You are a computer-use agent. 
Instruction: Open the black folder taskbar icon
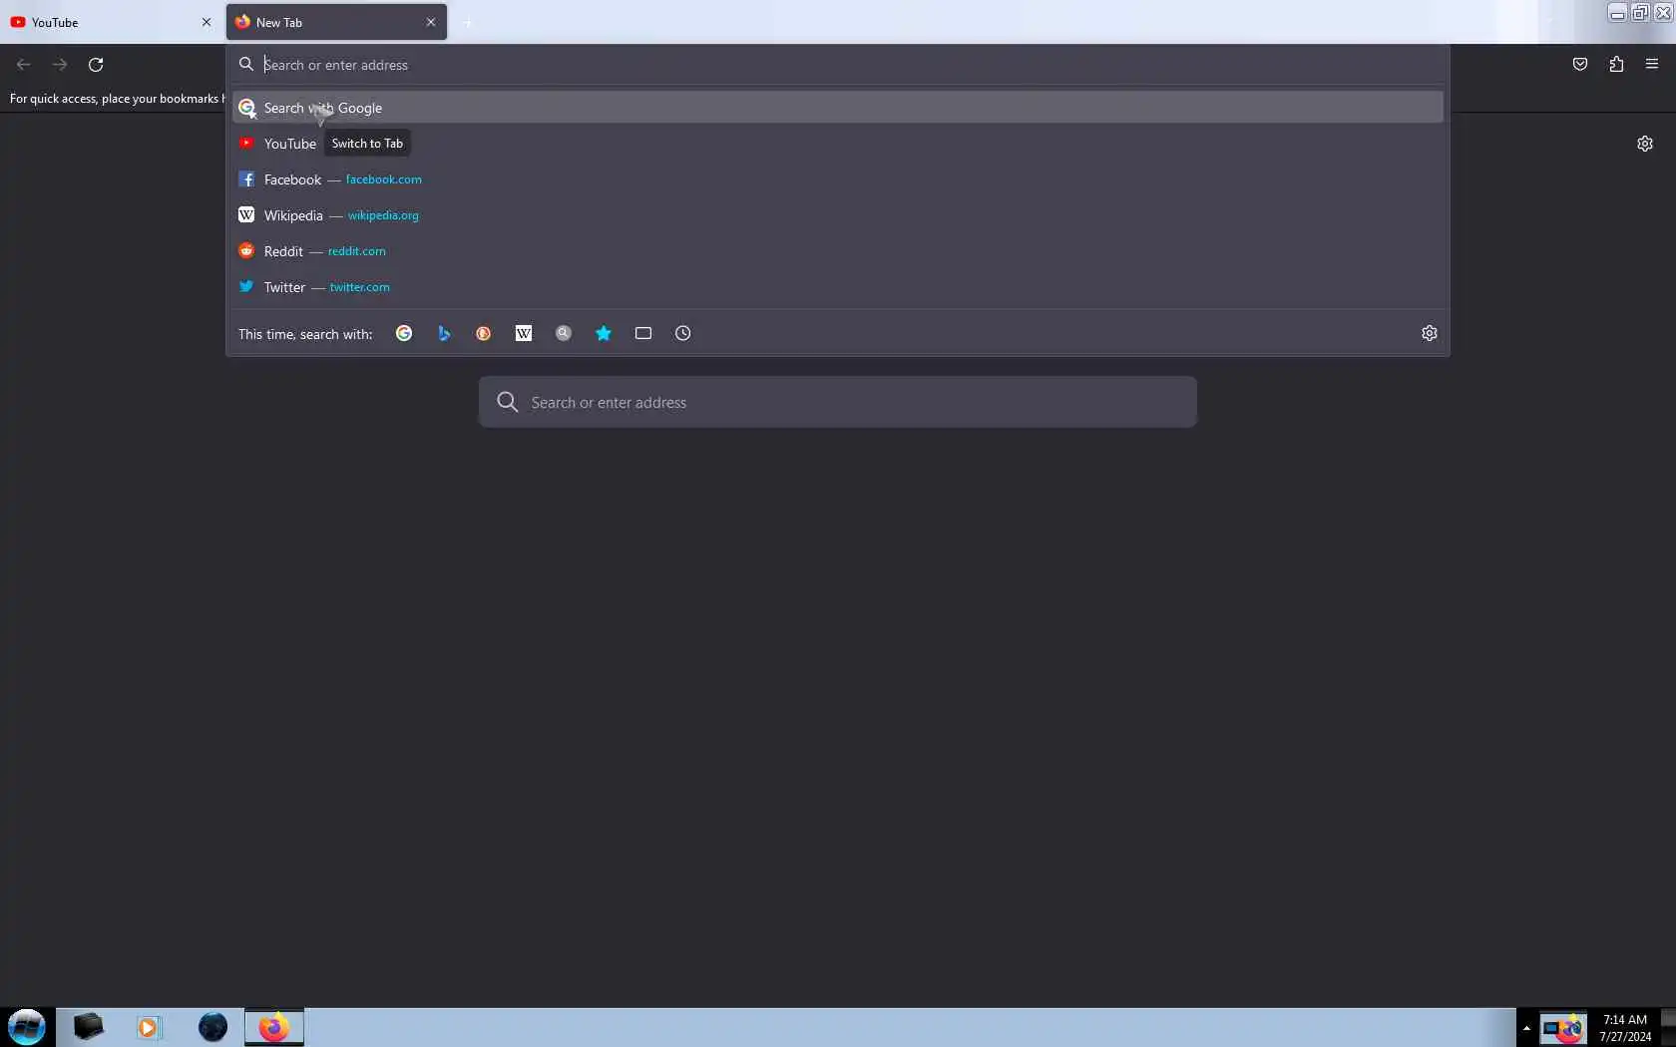coord(88,1027)
